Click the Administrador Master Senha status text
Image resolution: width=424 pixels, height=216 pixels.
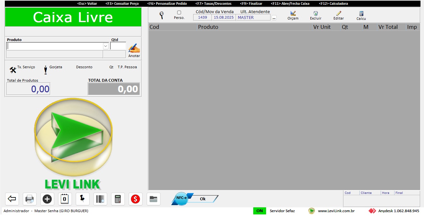(46, 211)
